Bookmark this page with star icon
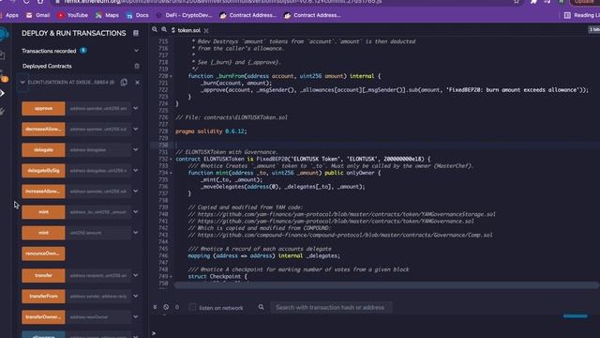This screenshot has height=338, width=600. coord(517,2)
